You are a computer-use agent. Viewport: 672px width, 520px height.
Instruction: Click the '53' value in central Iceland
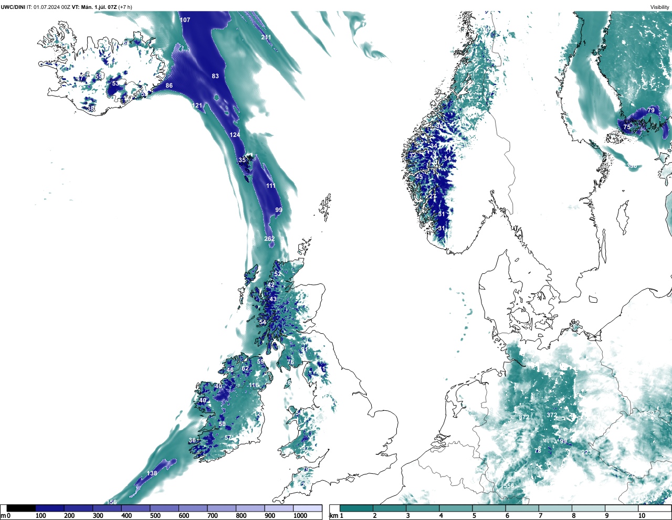pos(116,83)
